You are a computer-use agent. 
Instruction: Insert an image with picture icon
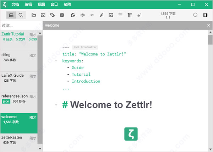pos(111,15)
